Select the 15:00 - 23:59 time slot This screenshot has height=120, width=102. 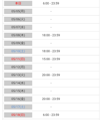[51, 59]
